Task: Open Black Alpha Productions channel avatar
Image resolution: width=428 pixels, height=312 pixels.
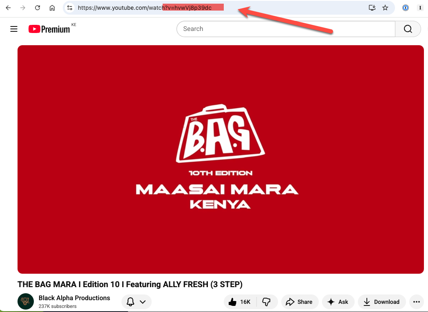Action: (x=25, y=301)
